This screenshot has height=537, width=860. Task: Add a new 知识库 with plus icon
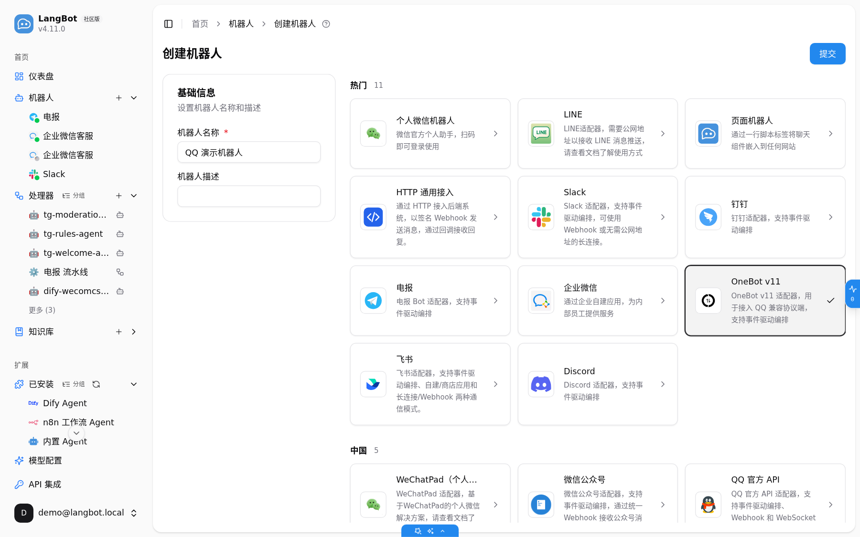(119, 332)
